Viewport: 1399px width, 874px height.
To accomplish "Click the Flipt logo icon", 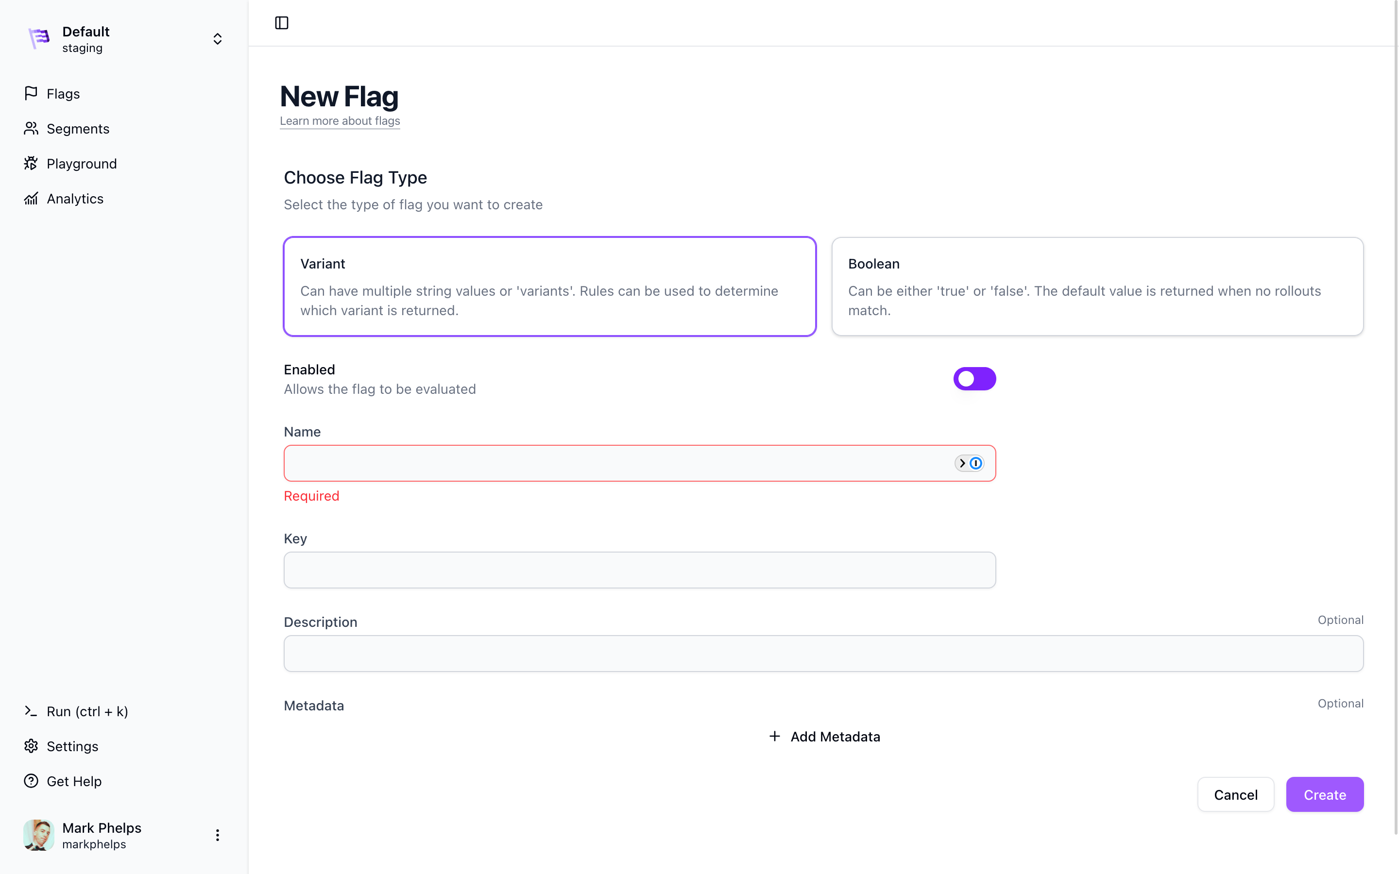I will pos(39,39).
